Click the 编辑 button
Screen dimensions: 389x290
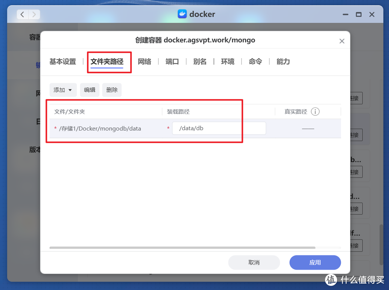point(90,90)
